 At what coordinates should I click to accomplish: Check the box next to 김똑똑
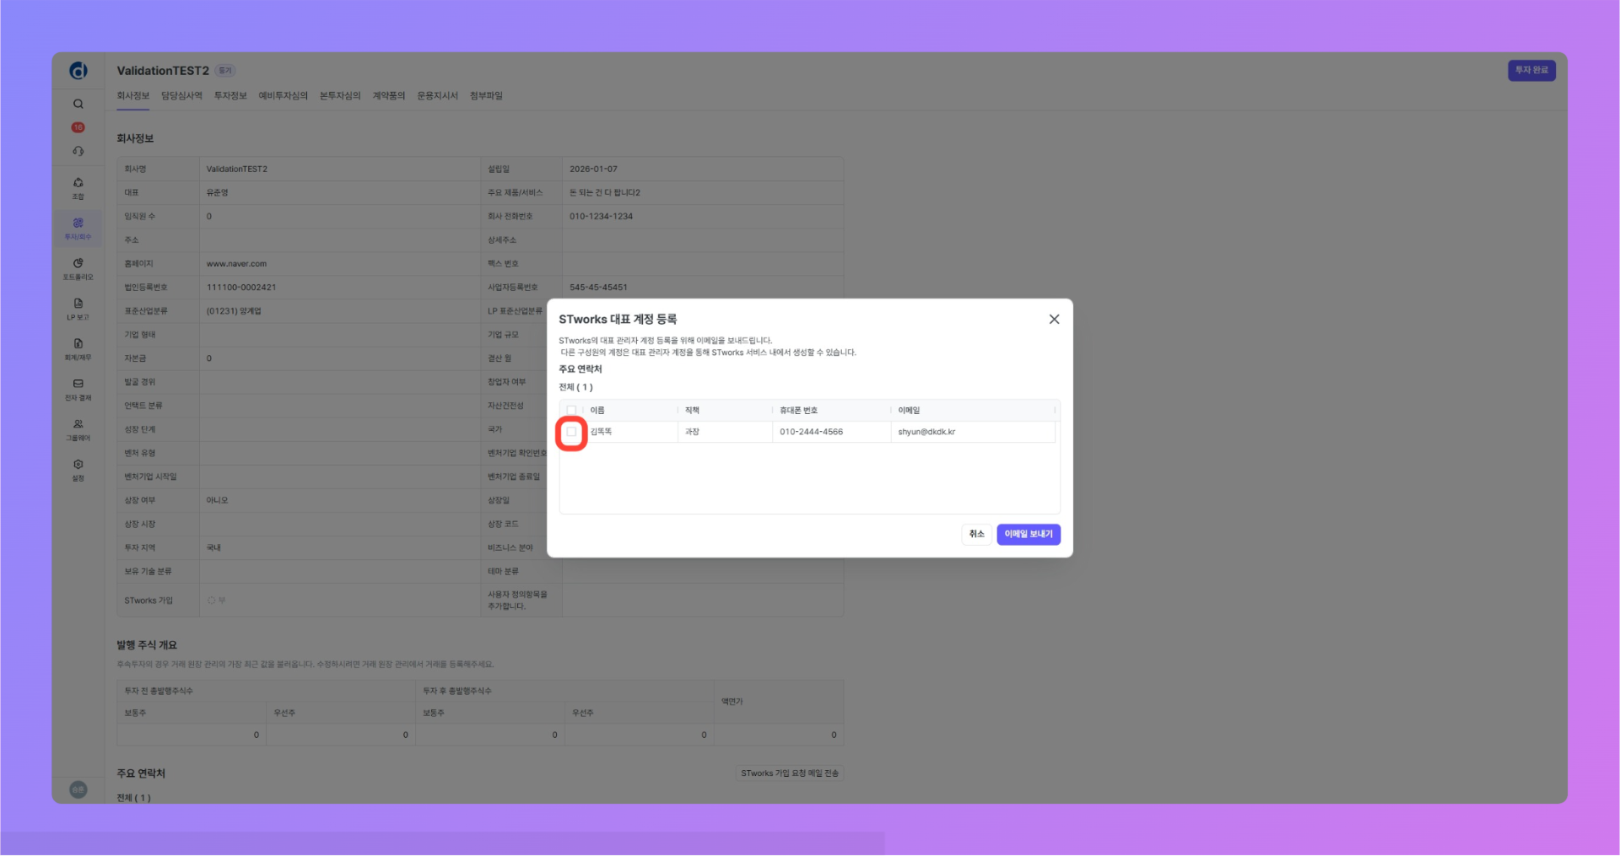click(571, 432)
